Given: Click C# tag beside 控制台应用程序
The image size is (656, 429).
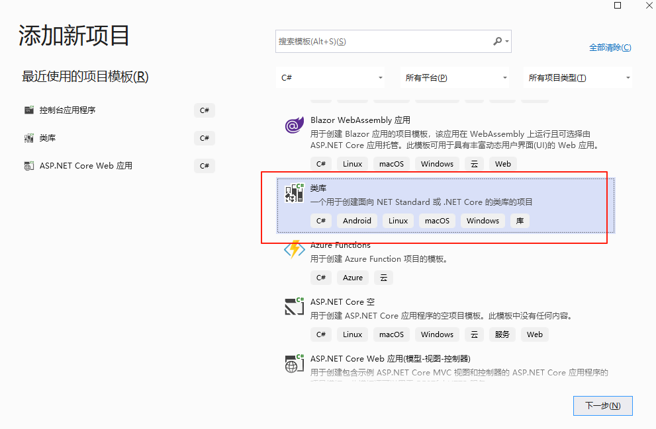Looking at the screenshot, I should tap(204, 110).
